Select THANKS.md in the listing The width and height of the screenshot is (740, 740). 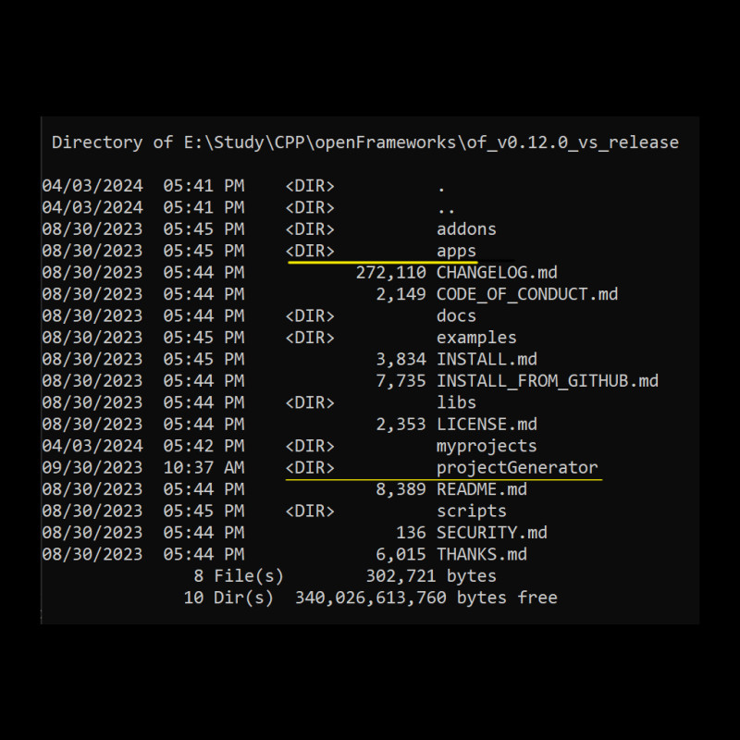[x=482, y=554]
